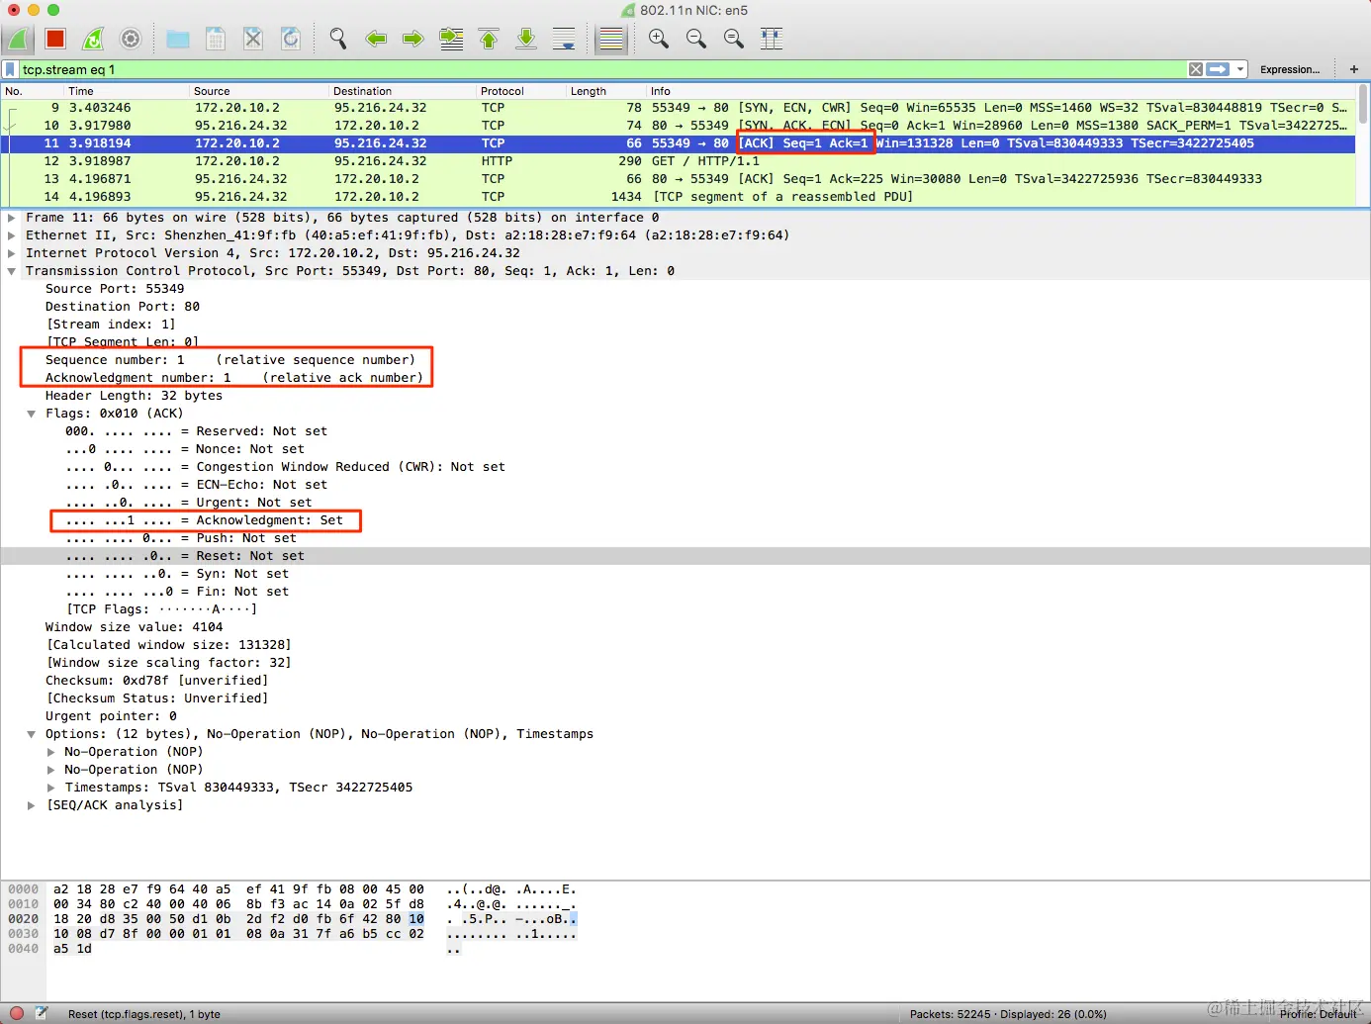Open expert information red circle in status bar

[17, 1013]
